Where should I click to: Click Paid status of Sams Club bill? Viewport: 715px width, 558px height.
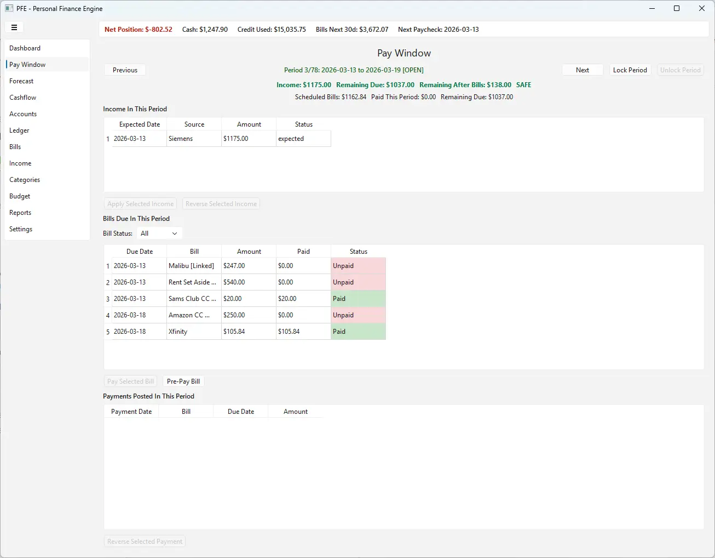pyautogui.click(x=359, y=299)
